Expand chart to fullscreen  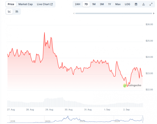pyautogui.click(x=151, y=4)
